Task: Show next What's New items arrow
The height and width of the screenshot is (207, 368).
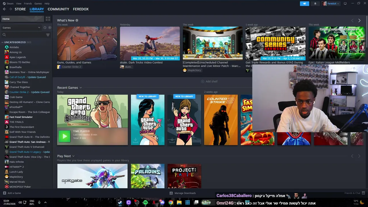Action: tap(359, 20)
